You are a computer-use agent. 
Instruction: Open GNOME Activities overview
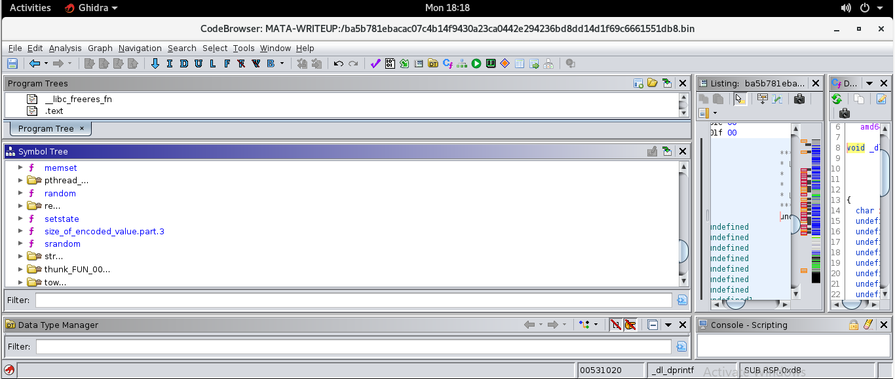30,8
